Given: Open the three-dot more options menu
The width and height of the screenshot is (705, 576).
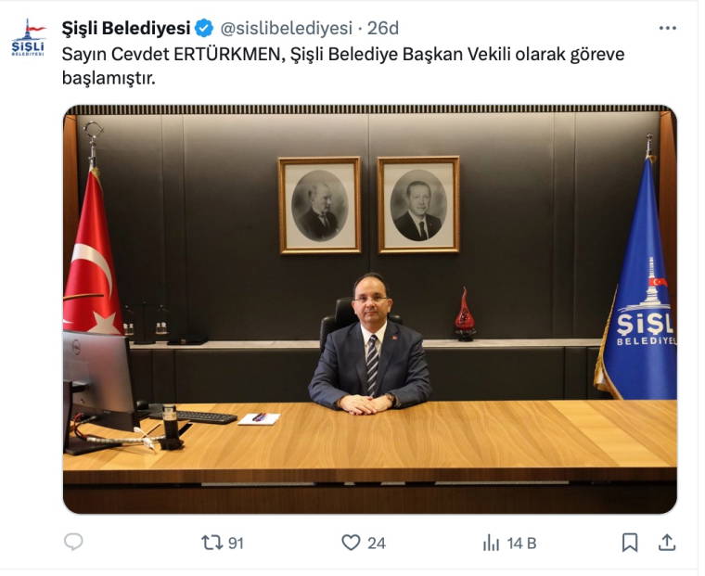Looking at the screenshot, I should pyautogui.click(x=668, y=29).
